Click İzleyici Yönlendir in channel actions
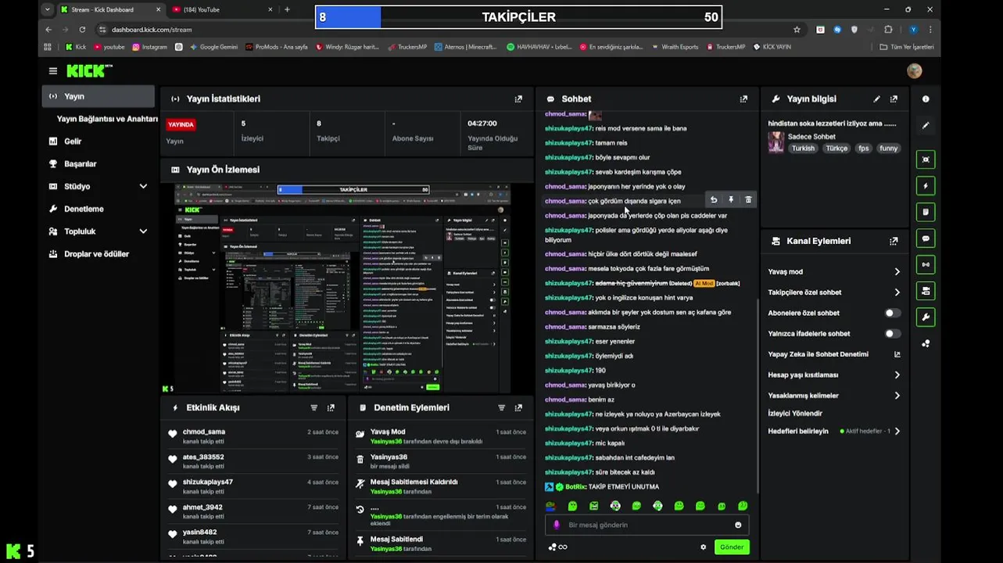This screenshot has height=563, width=1003. tap(795, 414)
